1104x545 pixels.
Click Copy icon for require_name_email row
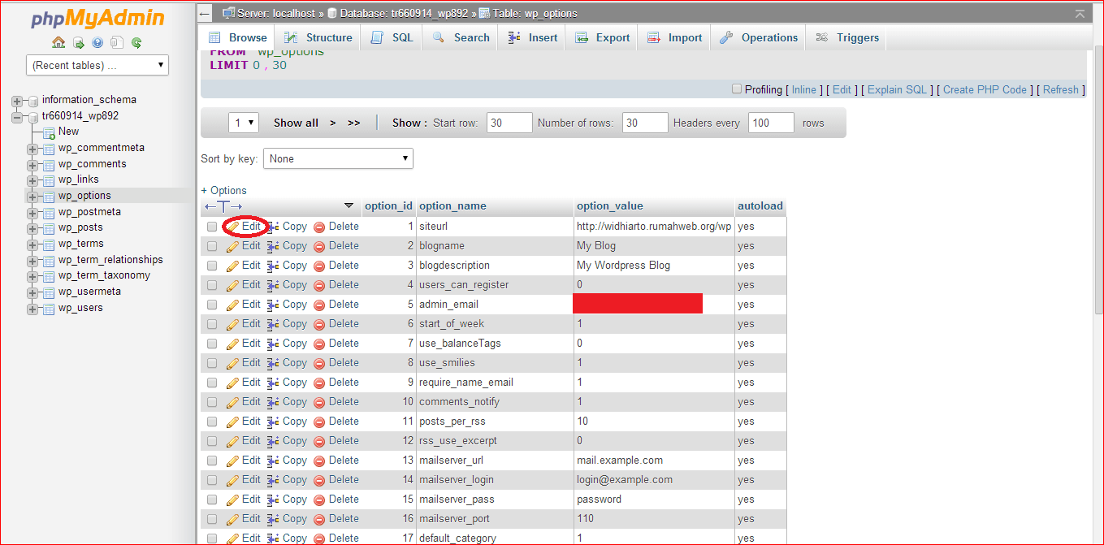point(273,383)
